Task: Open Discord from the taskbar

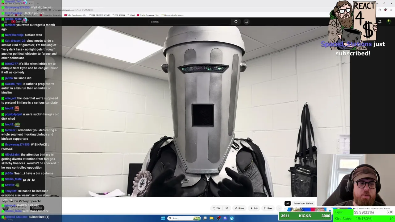Action: (225, 218)
